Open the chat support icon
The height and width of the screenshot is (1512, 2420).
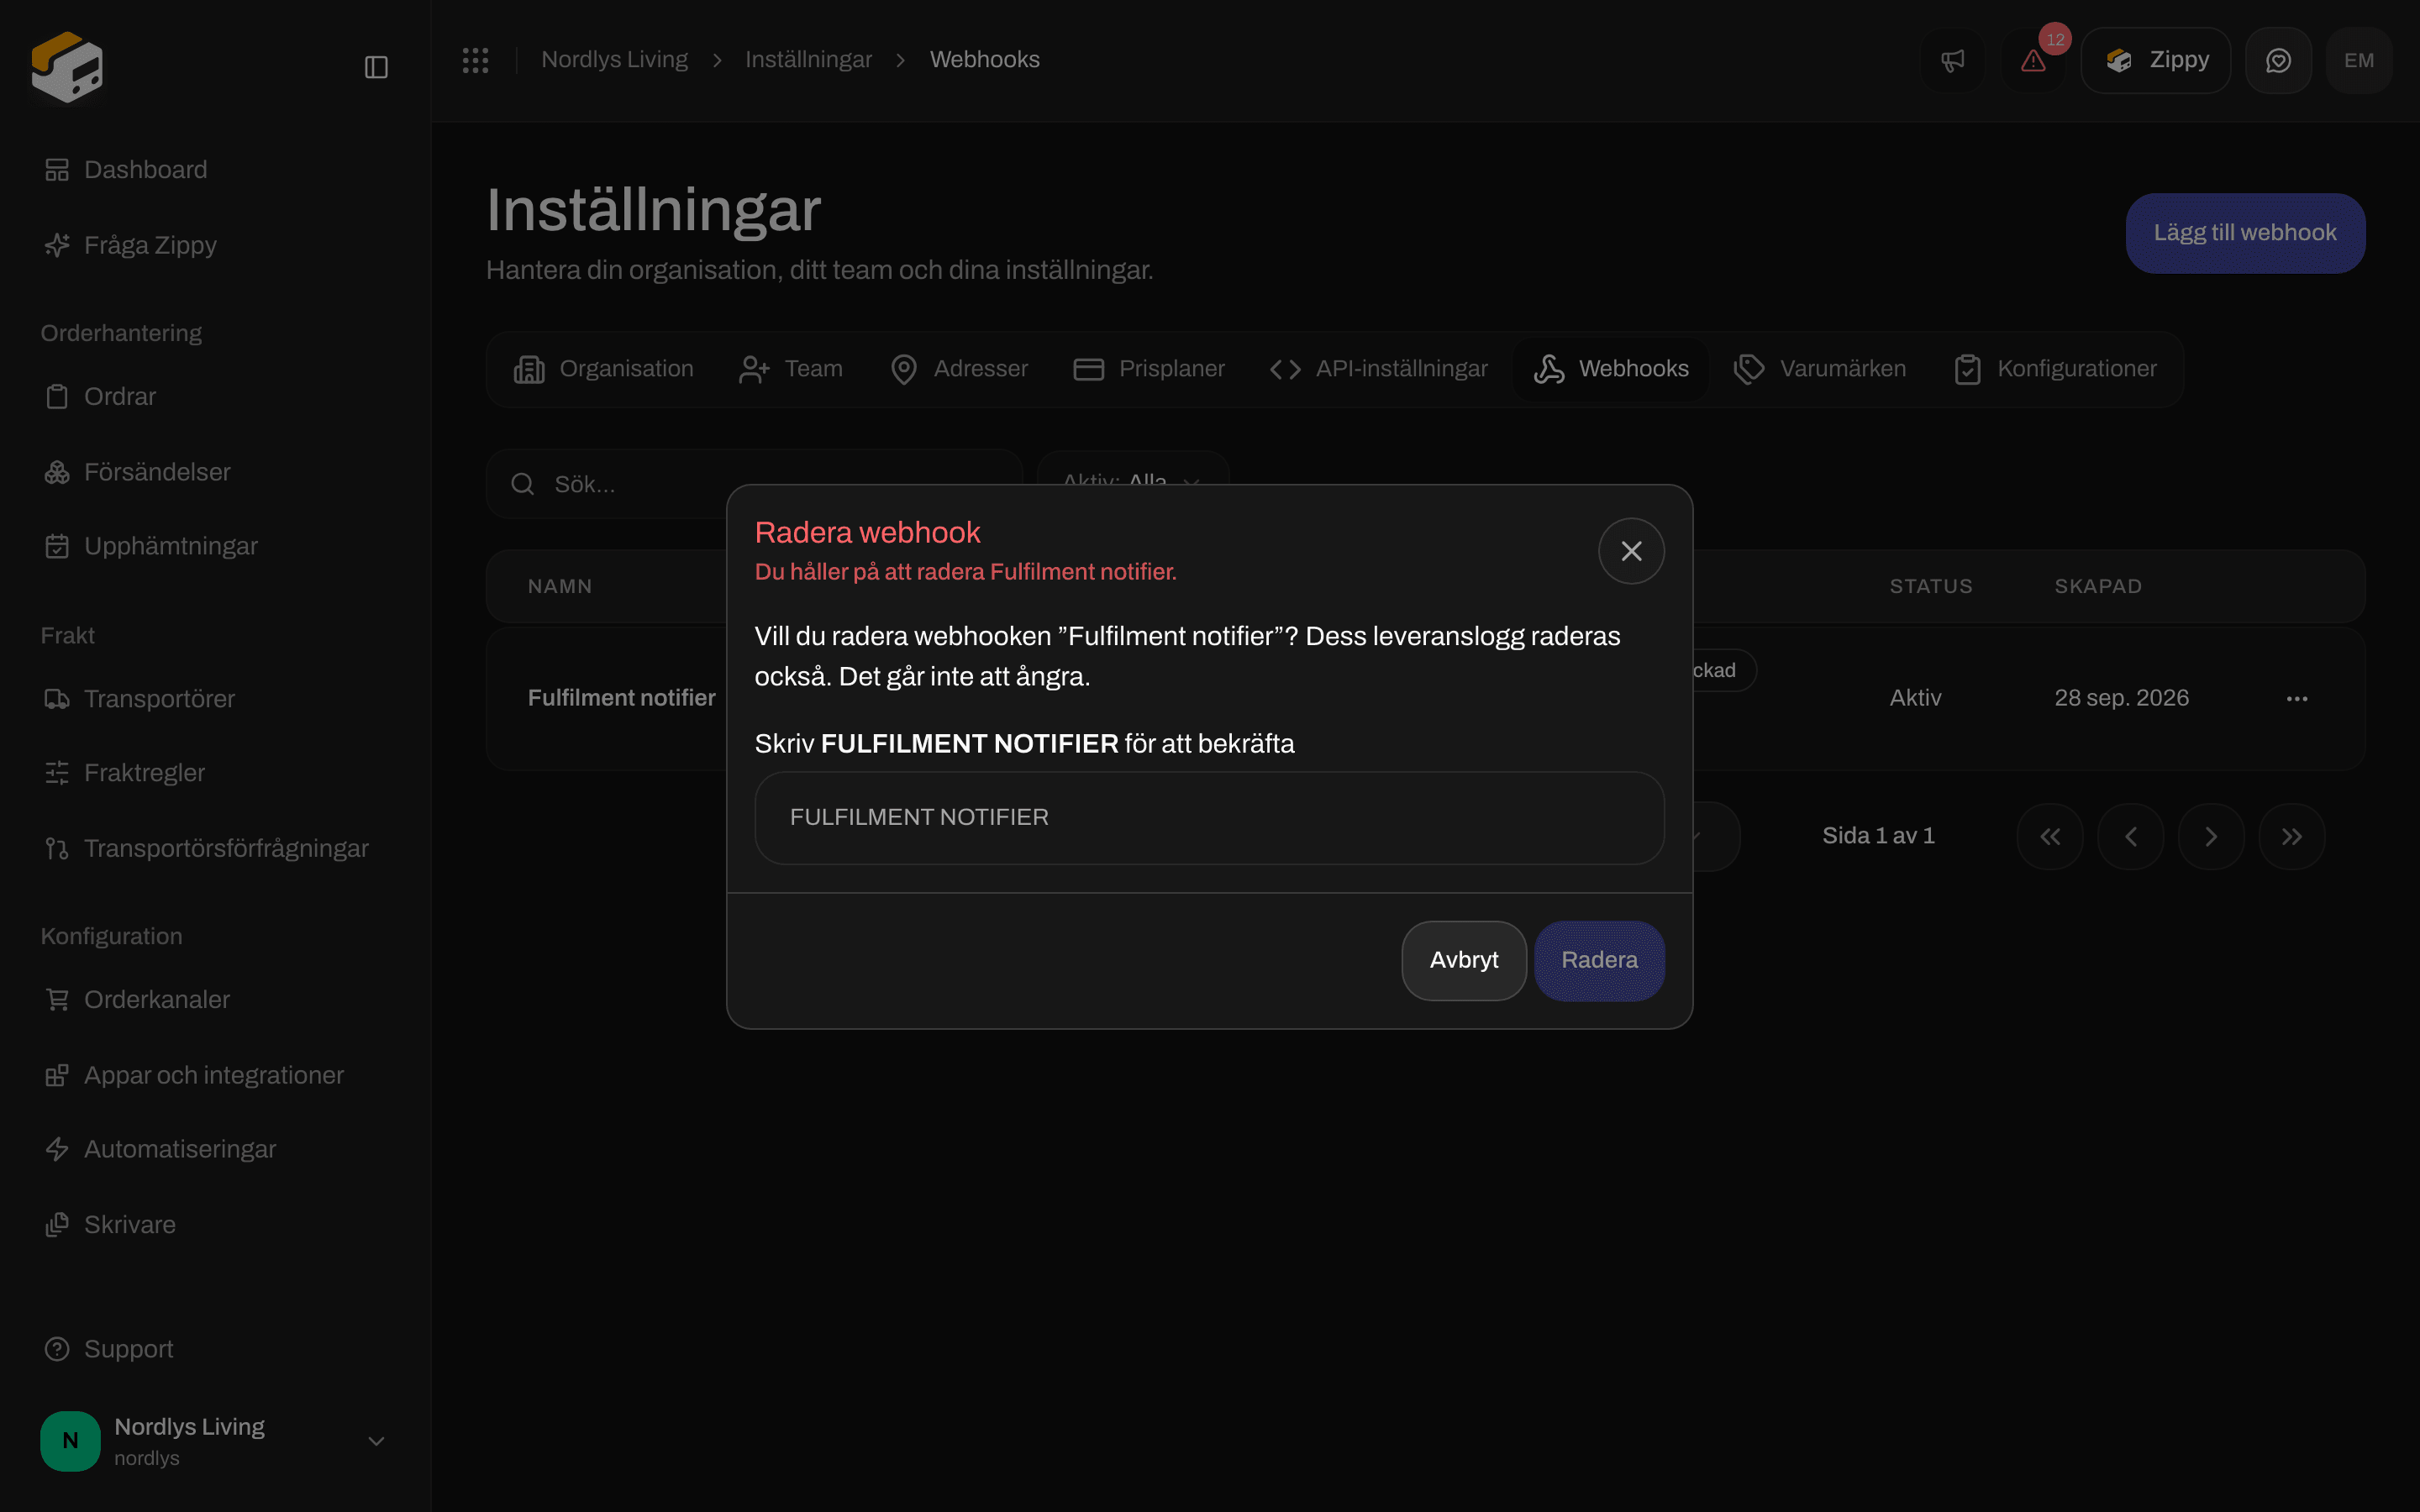pyautogui.click(x=2278, y=61)
